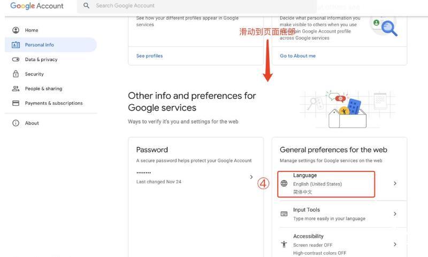428x257 pixels.
Task: Click the Home sidebar icon
Action: [16, 30]
